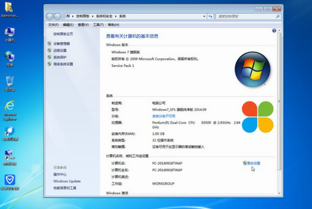
Task: Open the Windows Update link
Action: tap(67, 181)
